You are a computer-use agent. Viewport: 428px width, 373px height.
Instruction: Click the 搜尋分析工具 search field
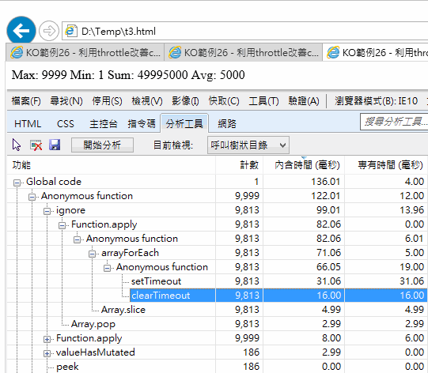pyautogui.click(x=394, y=122)
